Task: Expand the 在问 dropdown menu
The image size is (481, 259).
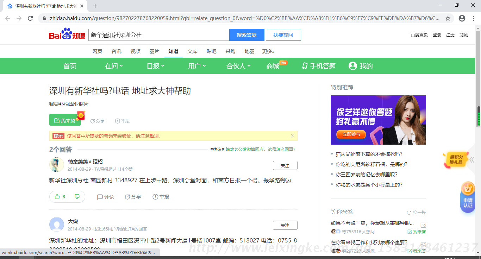Action: tap(114, 66)
